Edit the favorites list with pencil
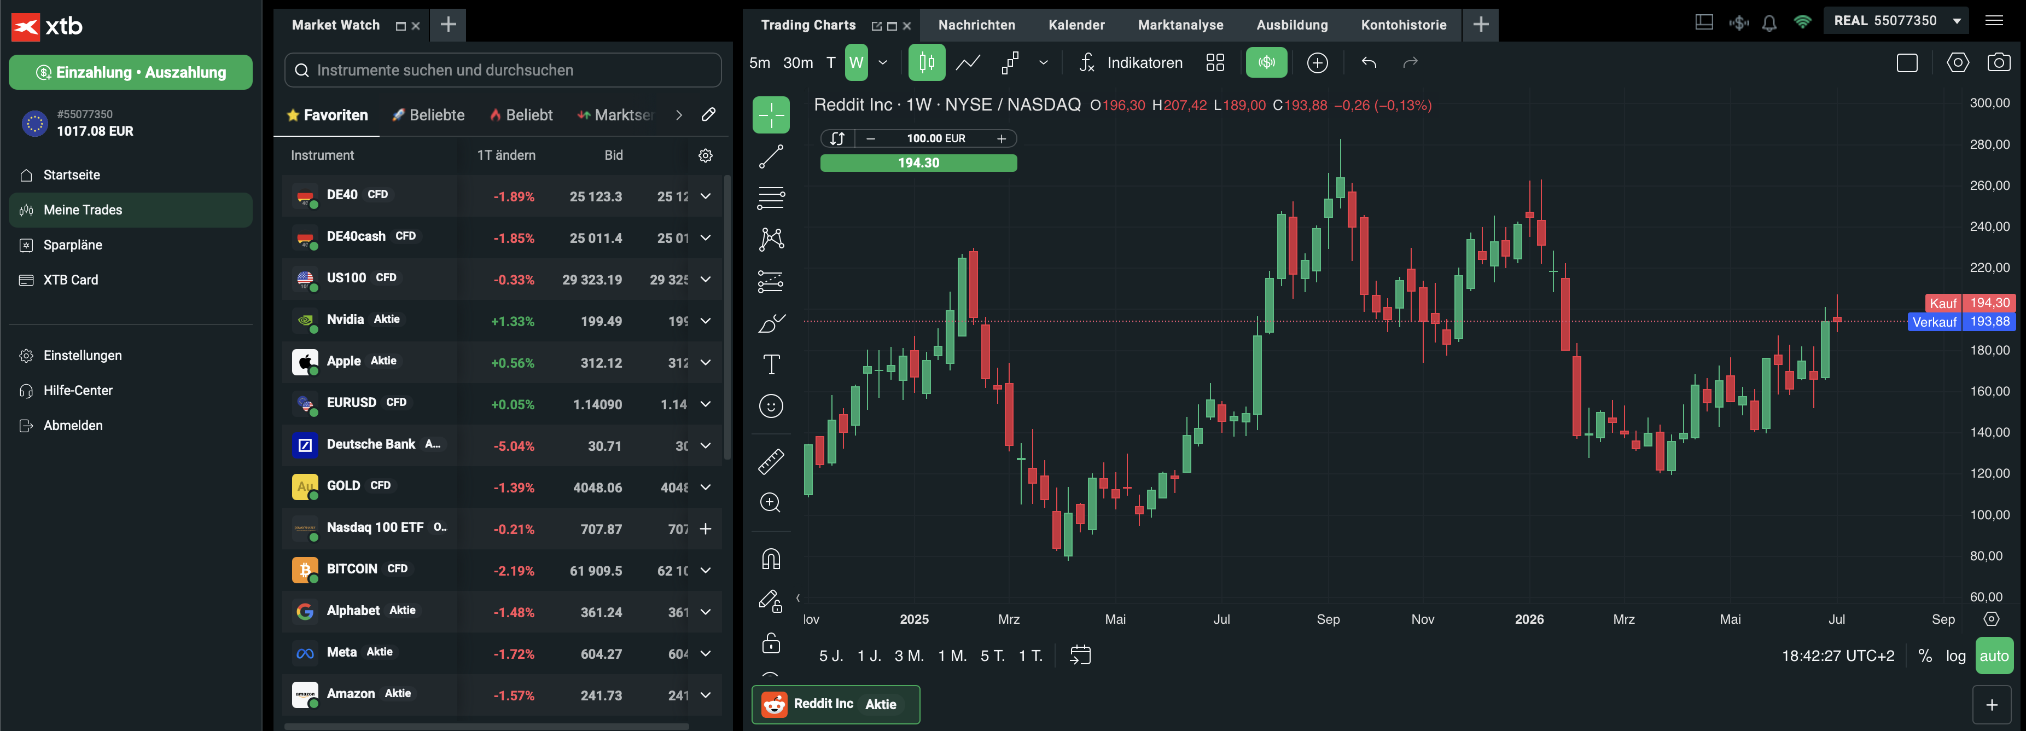2026x731 pixels. pos(709,115)
